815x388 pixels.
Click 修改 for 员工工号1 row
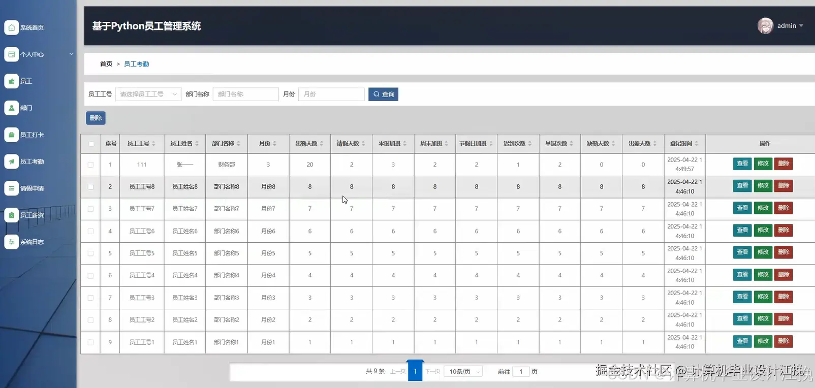point(763,341)
